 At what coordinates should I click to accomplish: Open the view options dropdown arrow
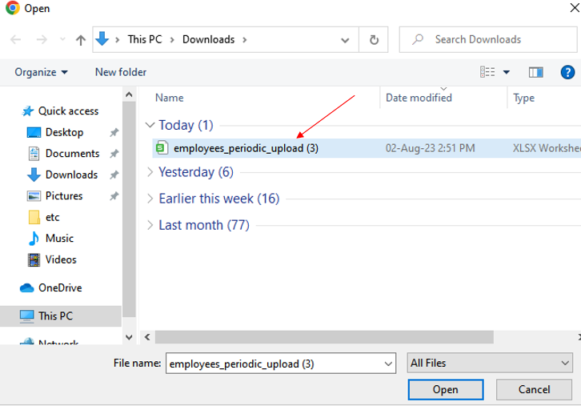pos(507,72)
